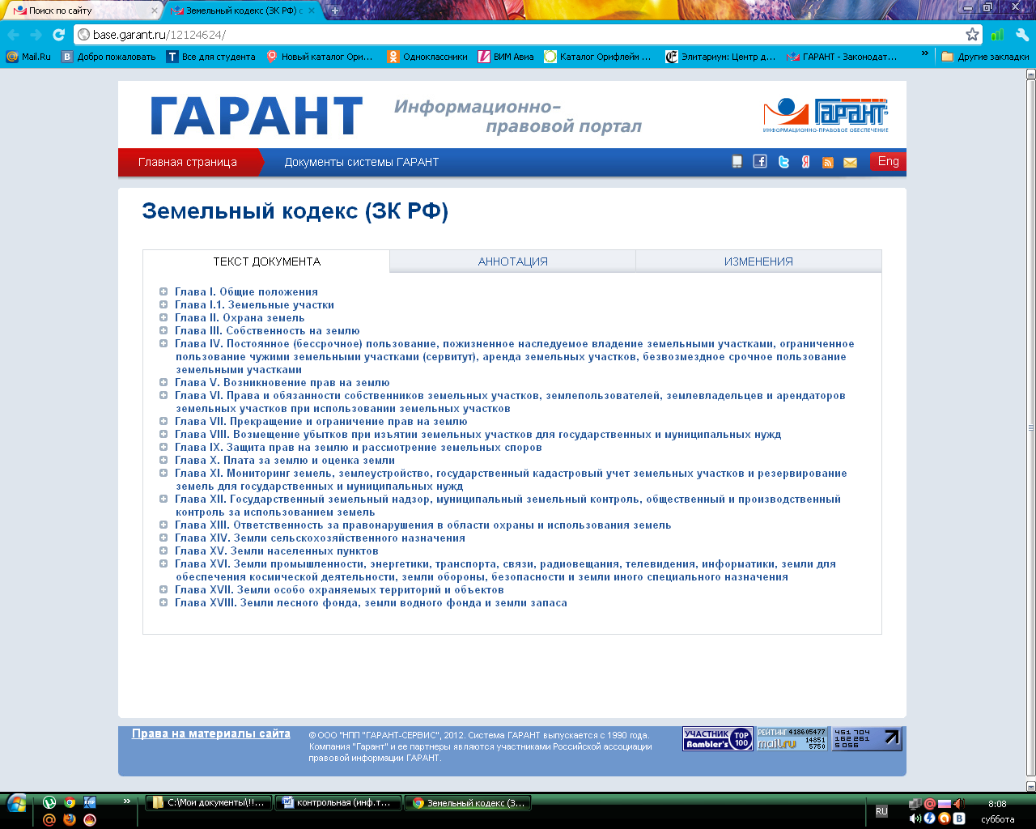The height and width of the screenshot is (829, 1036).
Task: Open new browser tab button
Action: coord(334,11)
